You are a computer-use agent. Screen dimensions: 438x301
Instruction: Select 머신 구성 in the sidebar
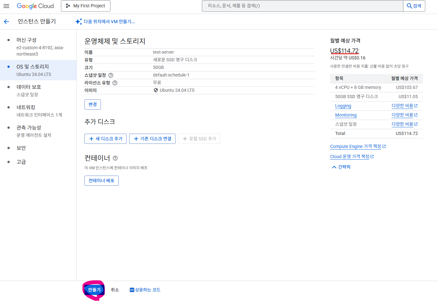click(x=38, y=47)
